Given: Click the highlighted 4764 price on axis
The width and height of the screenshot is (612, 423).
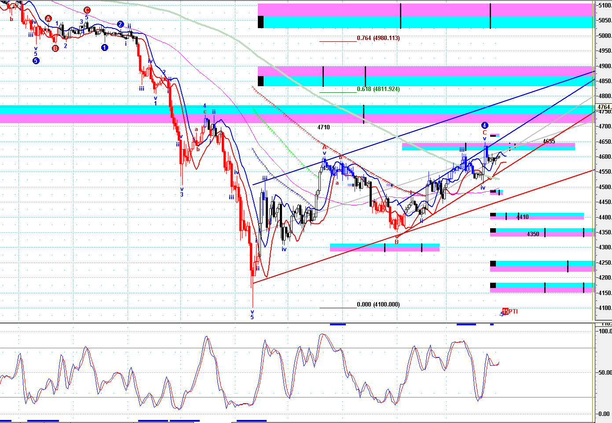Looking at the screenshot, I should click(x=604, y=107).
